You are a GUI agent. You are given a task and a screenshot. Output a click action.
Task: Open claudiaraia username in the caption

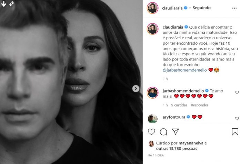click(173, 27)
